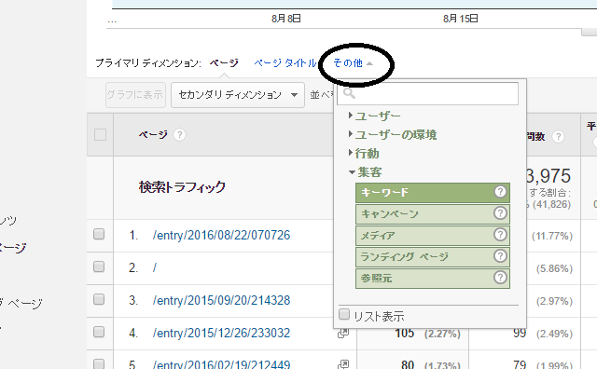Click the 検索トラフィック segment label
Viewport: 597px width, 369px height.
pos(182,187)
